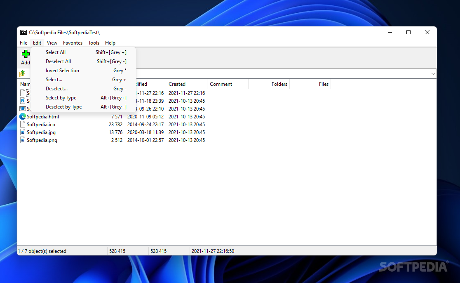460x283 pixels.
Task: Click size value 13 776
Action: (115, 132)
